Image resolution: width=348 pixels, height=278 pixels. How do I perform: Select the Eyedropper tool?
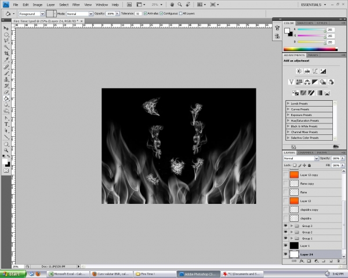(x=6, y=60)
